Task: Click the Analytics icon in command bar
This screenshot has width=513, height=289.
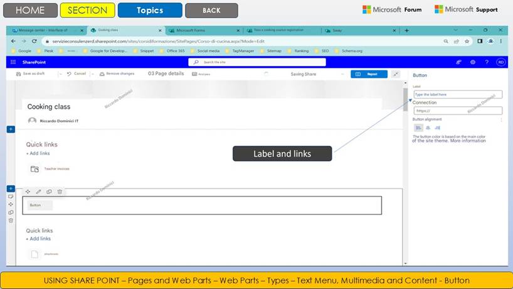Action: pyautogui.click(x=194, y=74)
